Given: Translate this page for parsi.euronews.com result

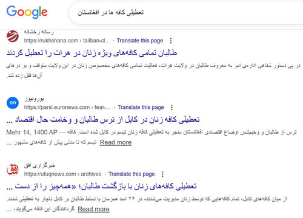Looking at the screenshot, I should (141, 107).
